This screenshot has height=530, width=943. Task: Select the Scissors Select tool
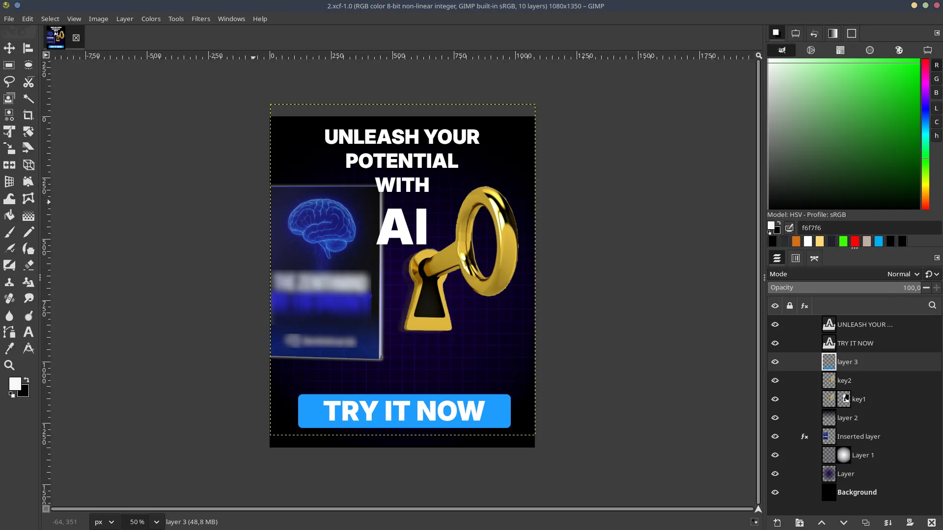pyautogui.click(x=28, y=82)
